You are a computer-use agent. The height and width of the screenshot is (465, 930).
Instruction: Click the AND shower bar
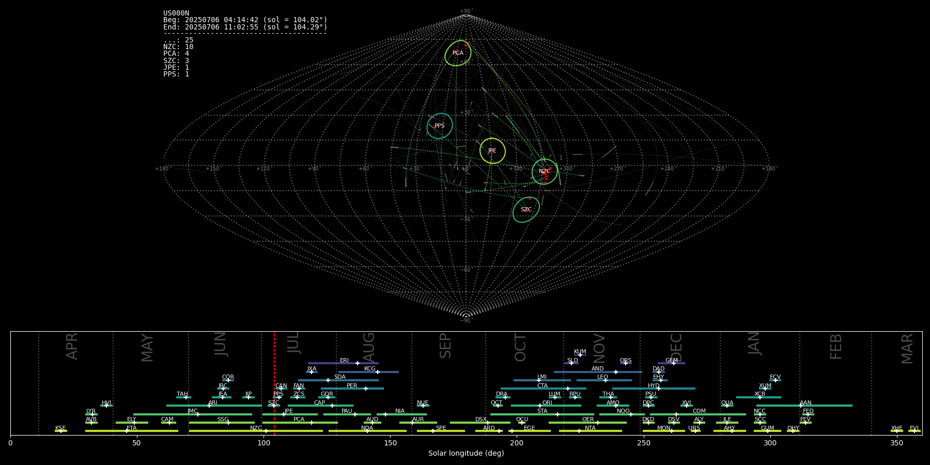coord(598,372)
